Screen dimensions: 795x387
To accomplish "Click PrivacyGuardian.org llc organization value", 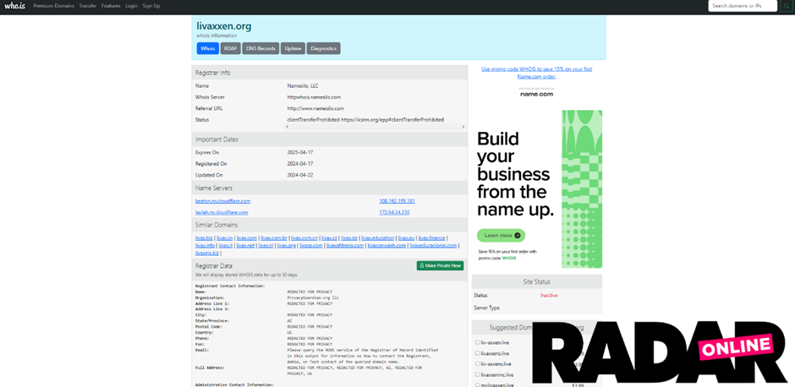I will (312, 297).
